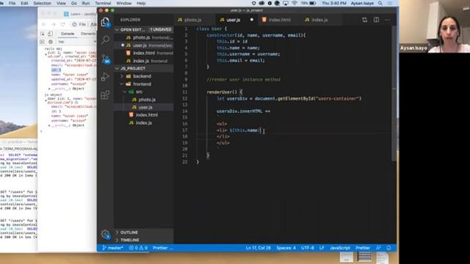This screenshot has height=264, width=470.
Task: Click the Prettier item at right of status bar
Action: coord(363,248)
